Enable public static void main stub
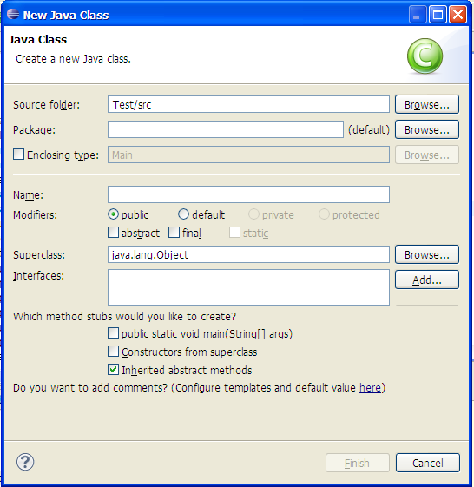Screen dimensions: 474x487 tap(113, 333)
